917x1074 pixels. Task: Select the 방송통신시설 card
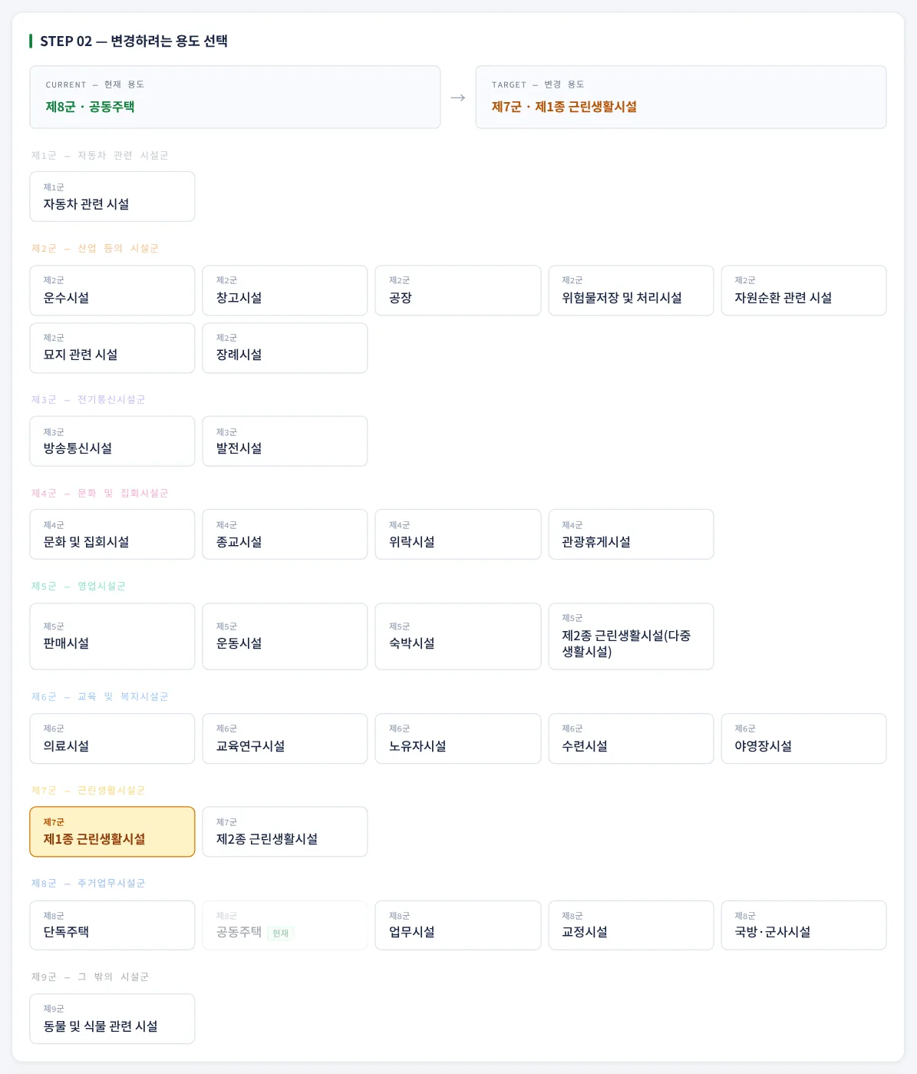(112, 441)
